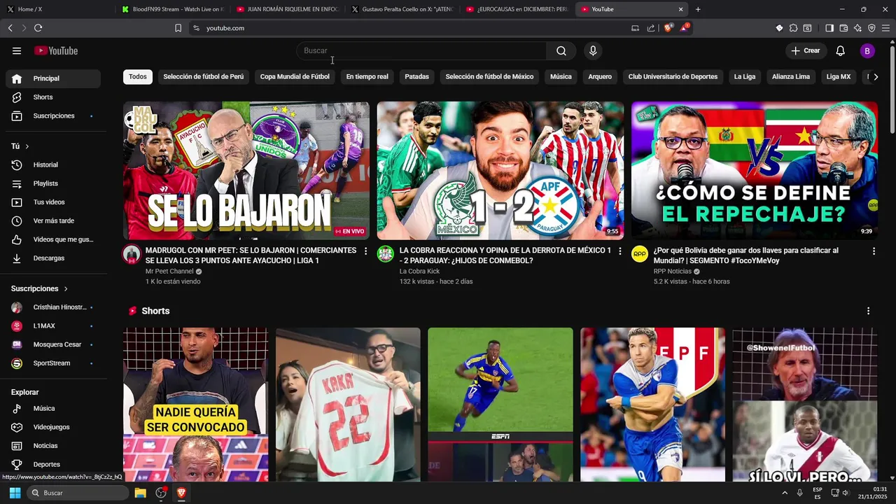Click the YouTube Buscar search field
Screen dimensions: 896x504
(x=421, y=50)
